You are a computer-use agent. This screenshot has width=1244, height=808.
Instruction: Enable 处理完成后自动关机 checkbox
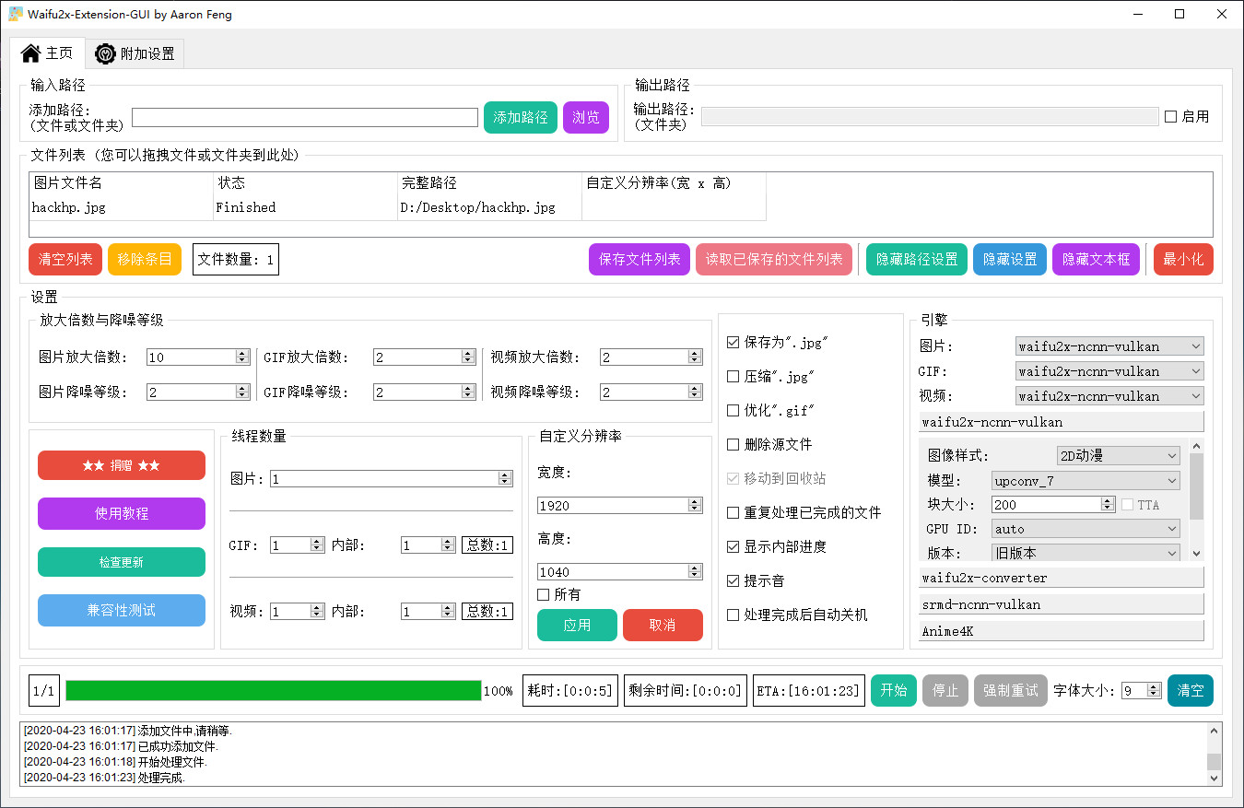point(733,615)
